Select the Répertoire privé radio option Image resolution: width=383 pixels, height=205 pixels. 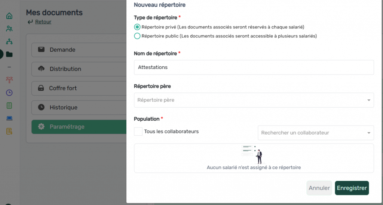tap(137, 27)
